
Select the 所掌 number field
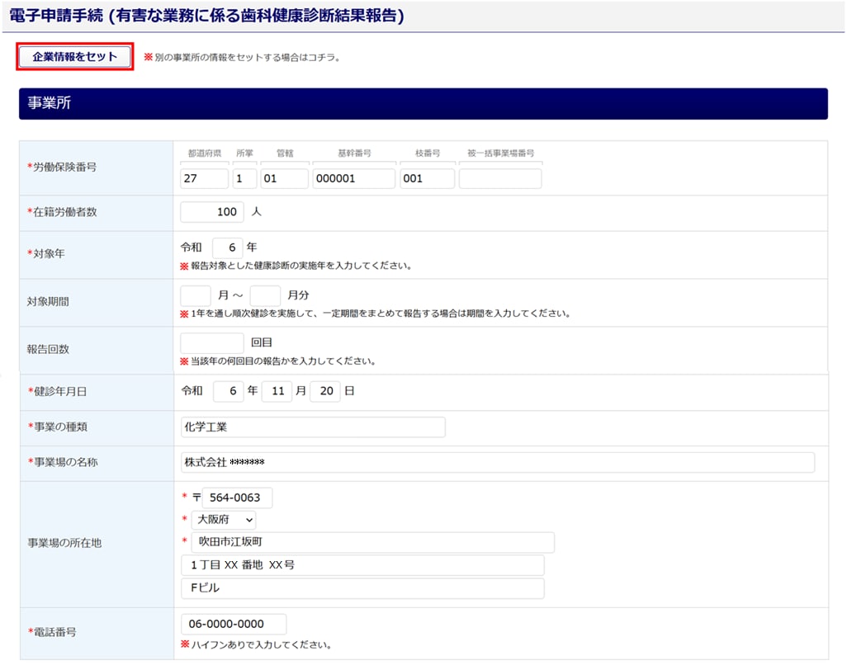(x=244, y=178)
